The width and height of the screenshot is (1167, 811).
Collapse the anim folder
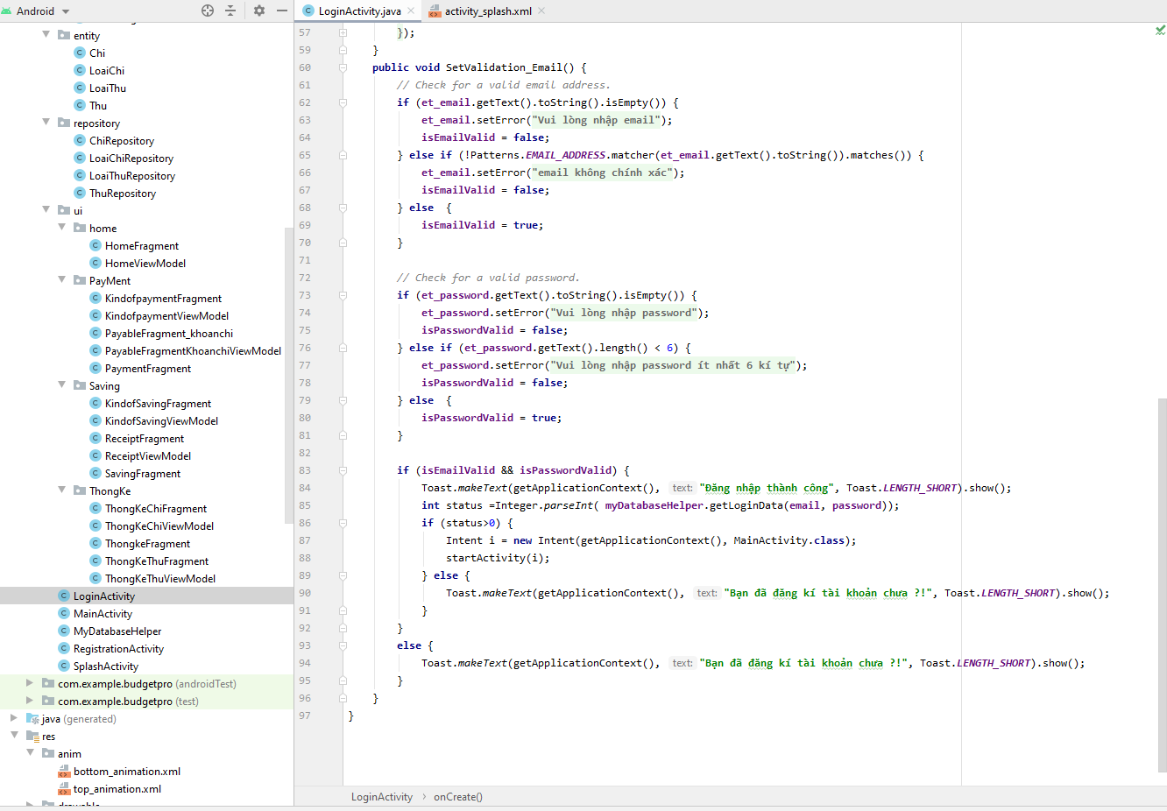pyautogui.click(x=30, y=752)
